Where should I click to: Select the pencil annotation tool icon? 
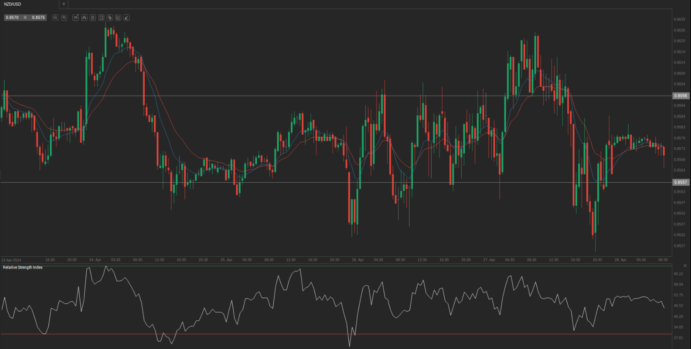(x=127, y=18)
